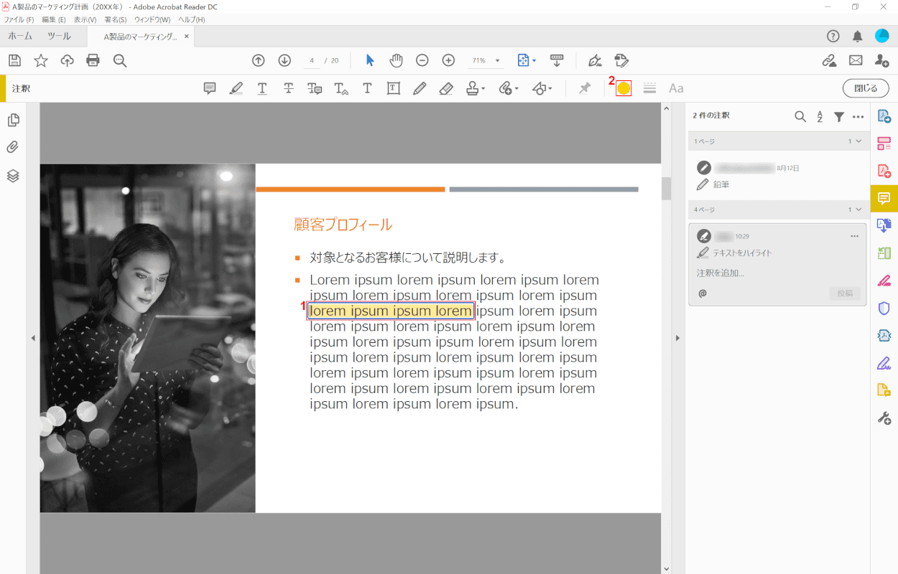Go to previous page with the up arrow
The height and width of the screenshot is (574, 898).
pos(259,60)
